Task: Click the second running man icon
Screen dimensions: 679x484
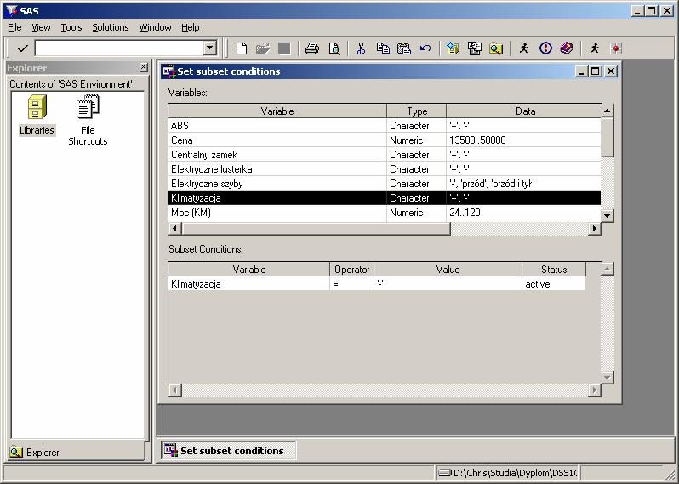Action: [x=595, y=48]
